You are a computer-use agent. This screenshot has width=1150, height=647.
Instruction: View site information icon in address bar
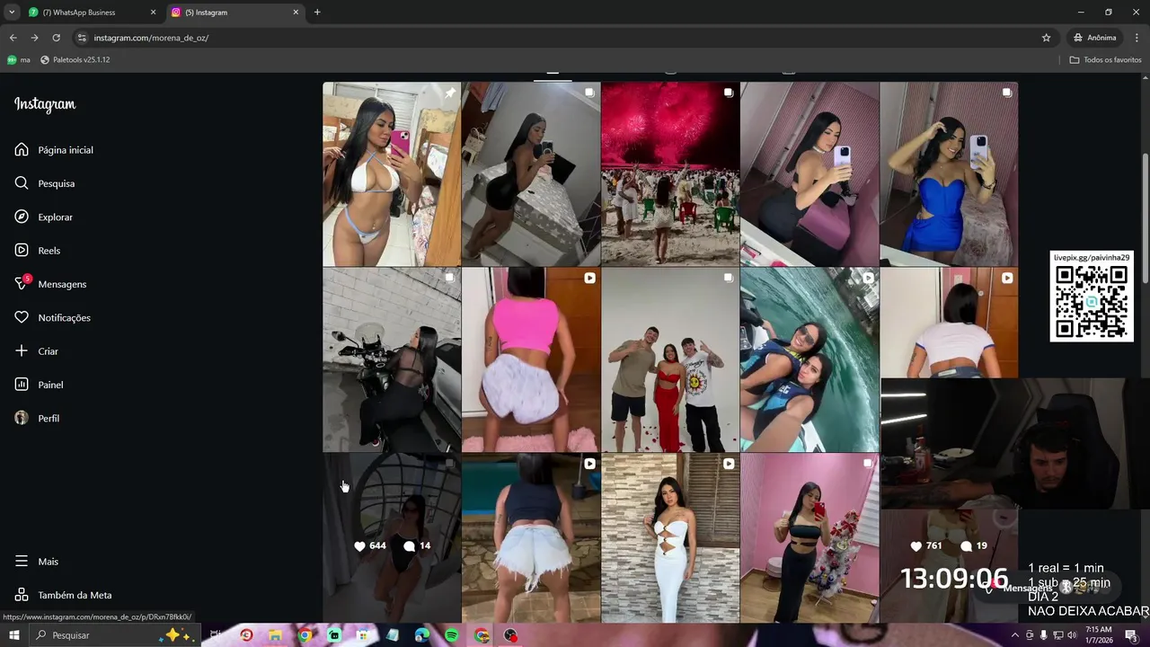click(x=82, y=38)
